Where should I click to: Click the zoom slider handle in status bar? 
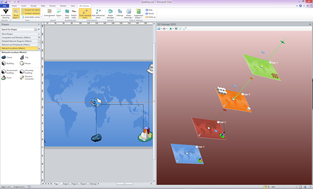coord(284,187)
